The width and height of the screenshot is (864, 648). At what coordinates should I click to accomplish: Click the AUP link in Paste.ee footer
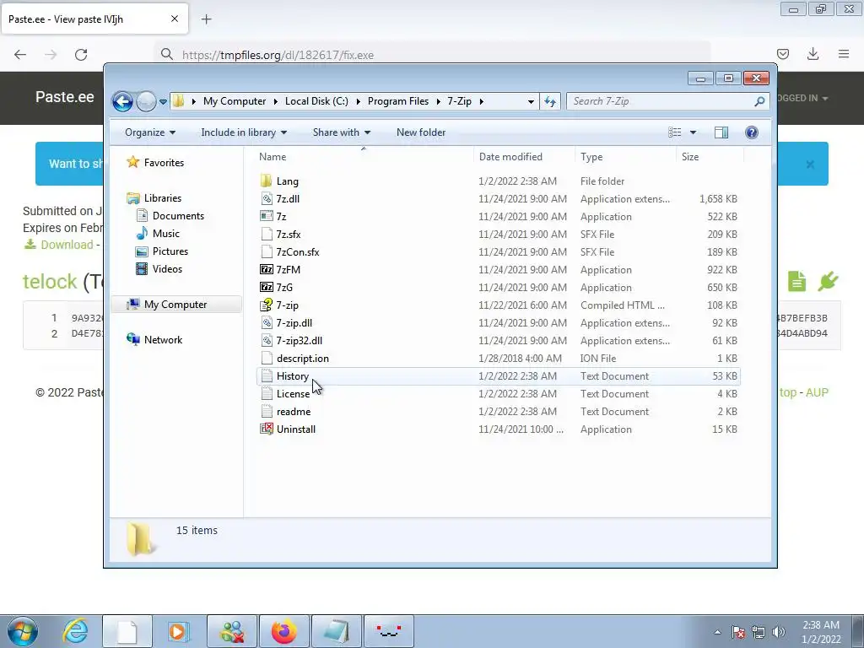click(x=817, y=392)
